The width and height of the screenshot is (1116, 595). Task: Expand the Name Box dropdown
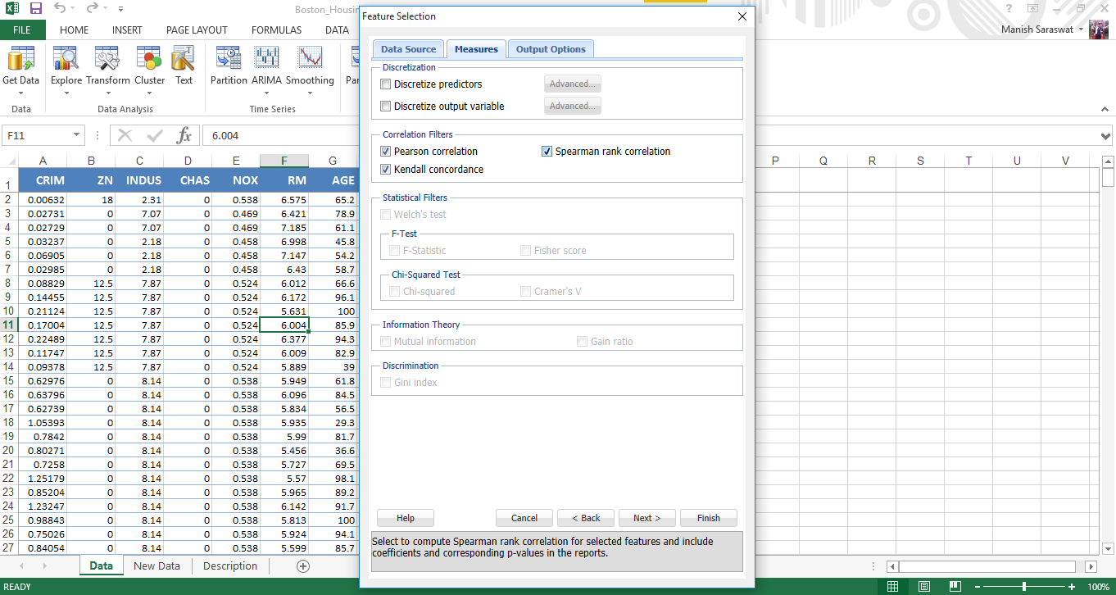(77, 135)
